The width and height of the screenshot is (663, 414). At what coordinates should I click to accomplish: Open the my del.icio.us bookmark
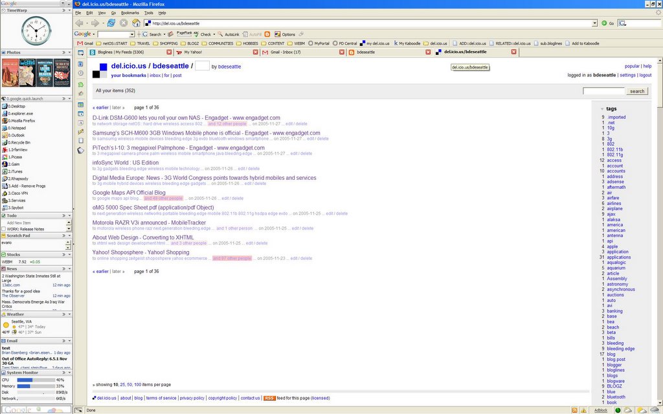[x=375, y=43]
